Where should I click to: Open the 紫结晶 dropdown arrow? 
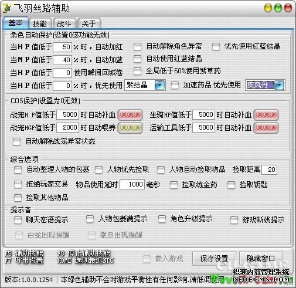(159, 85)
